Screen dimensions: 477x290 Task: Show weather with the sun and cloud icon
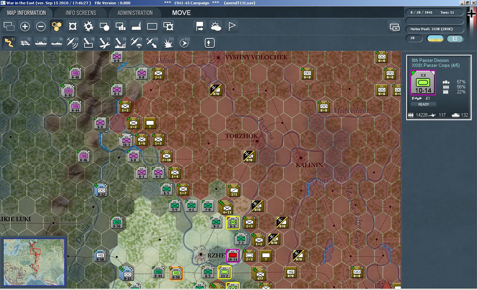[x=216, y=26]
